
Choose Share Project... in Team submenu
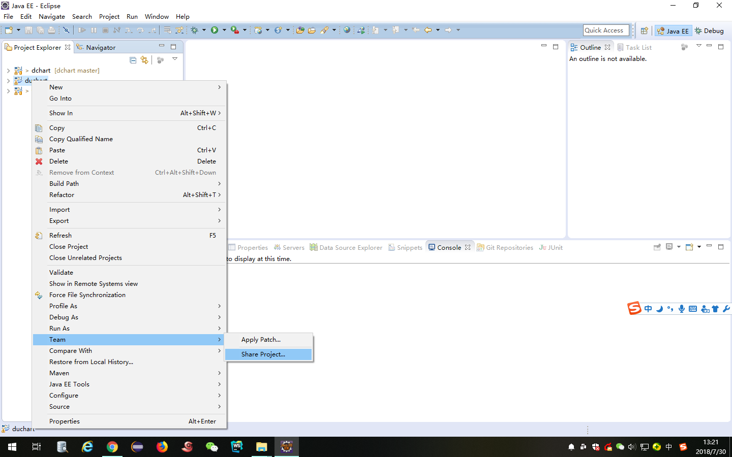coord(269,354)
